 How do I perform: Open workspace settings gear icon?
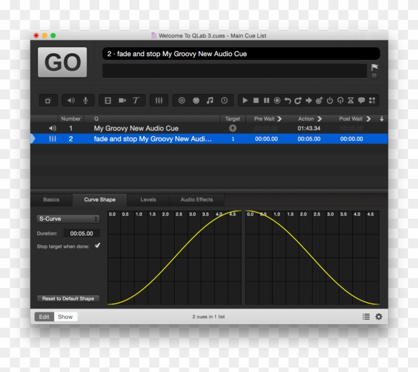coord(379,317)
